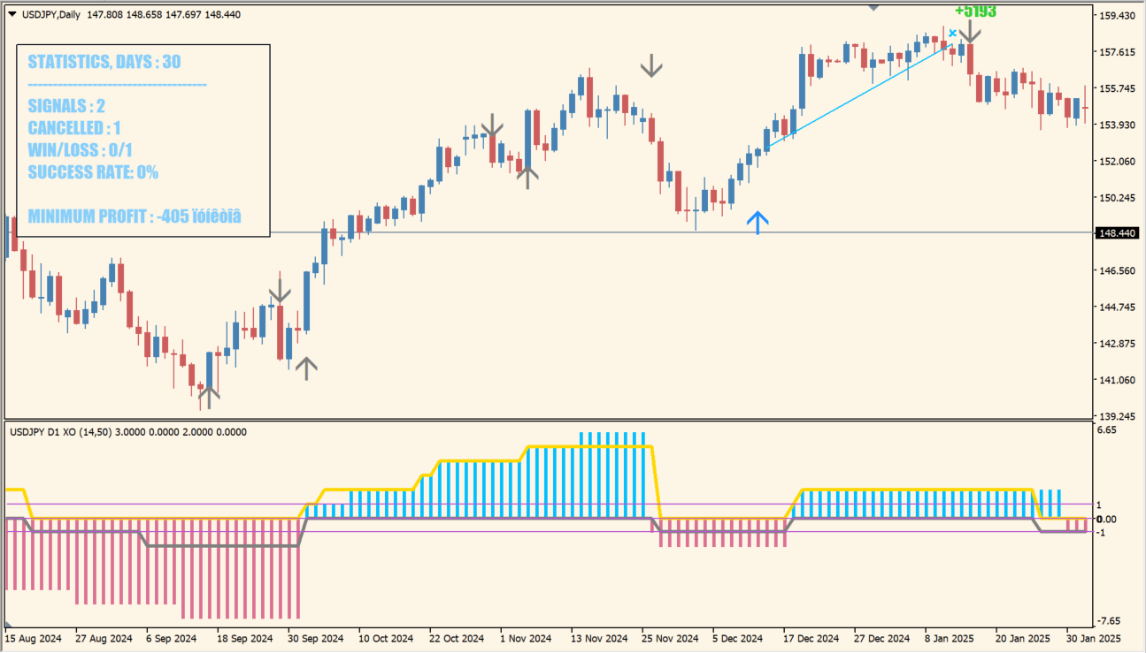Click the +5193 profit label

[975, 11]
